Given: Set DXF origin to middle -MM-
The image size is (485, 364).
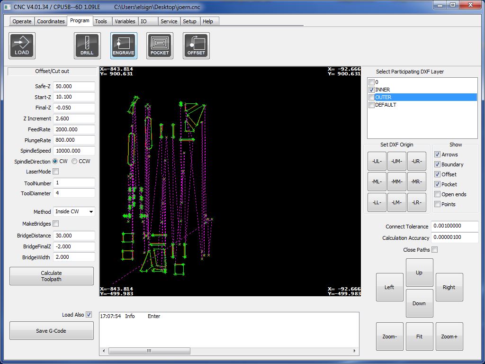Looking at the screenshot, I should 397,182.
